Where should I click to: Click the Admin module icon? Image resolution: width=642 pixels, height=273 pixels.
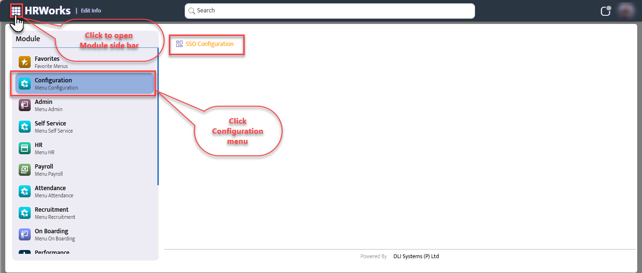pyautogui.click(x=24, y=105)
